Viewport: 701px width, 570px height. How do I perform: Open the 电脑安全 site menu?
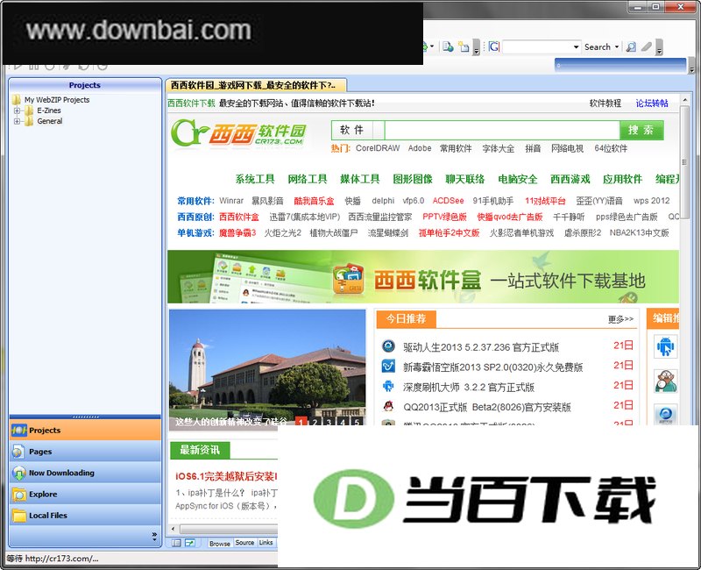(518, 180)
